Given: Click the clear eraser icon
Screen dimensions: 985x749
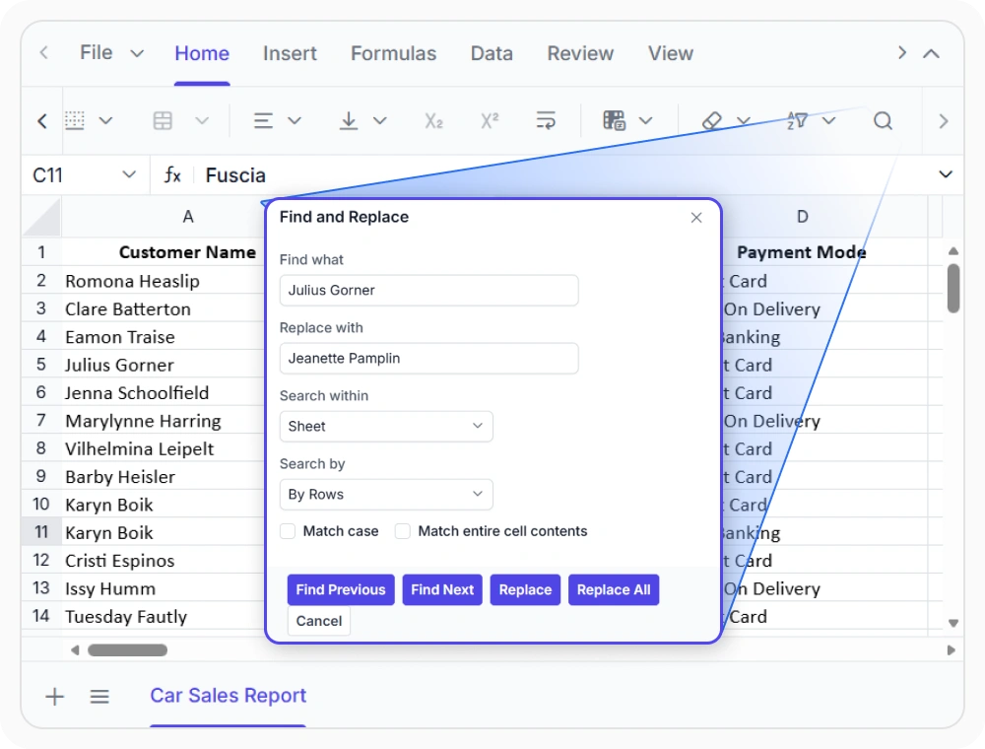Looking at the screenshot, I should 712,120.
